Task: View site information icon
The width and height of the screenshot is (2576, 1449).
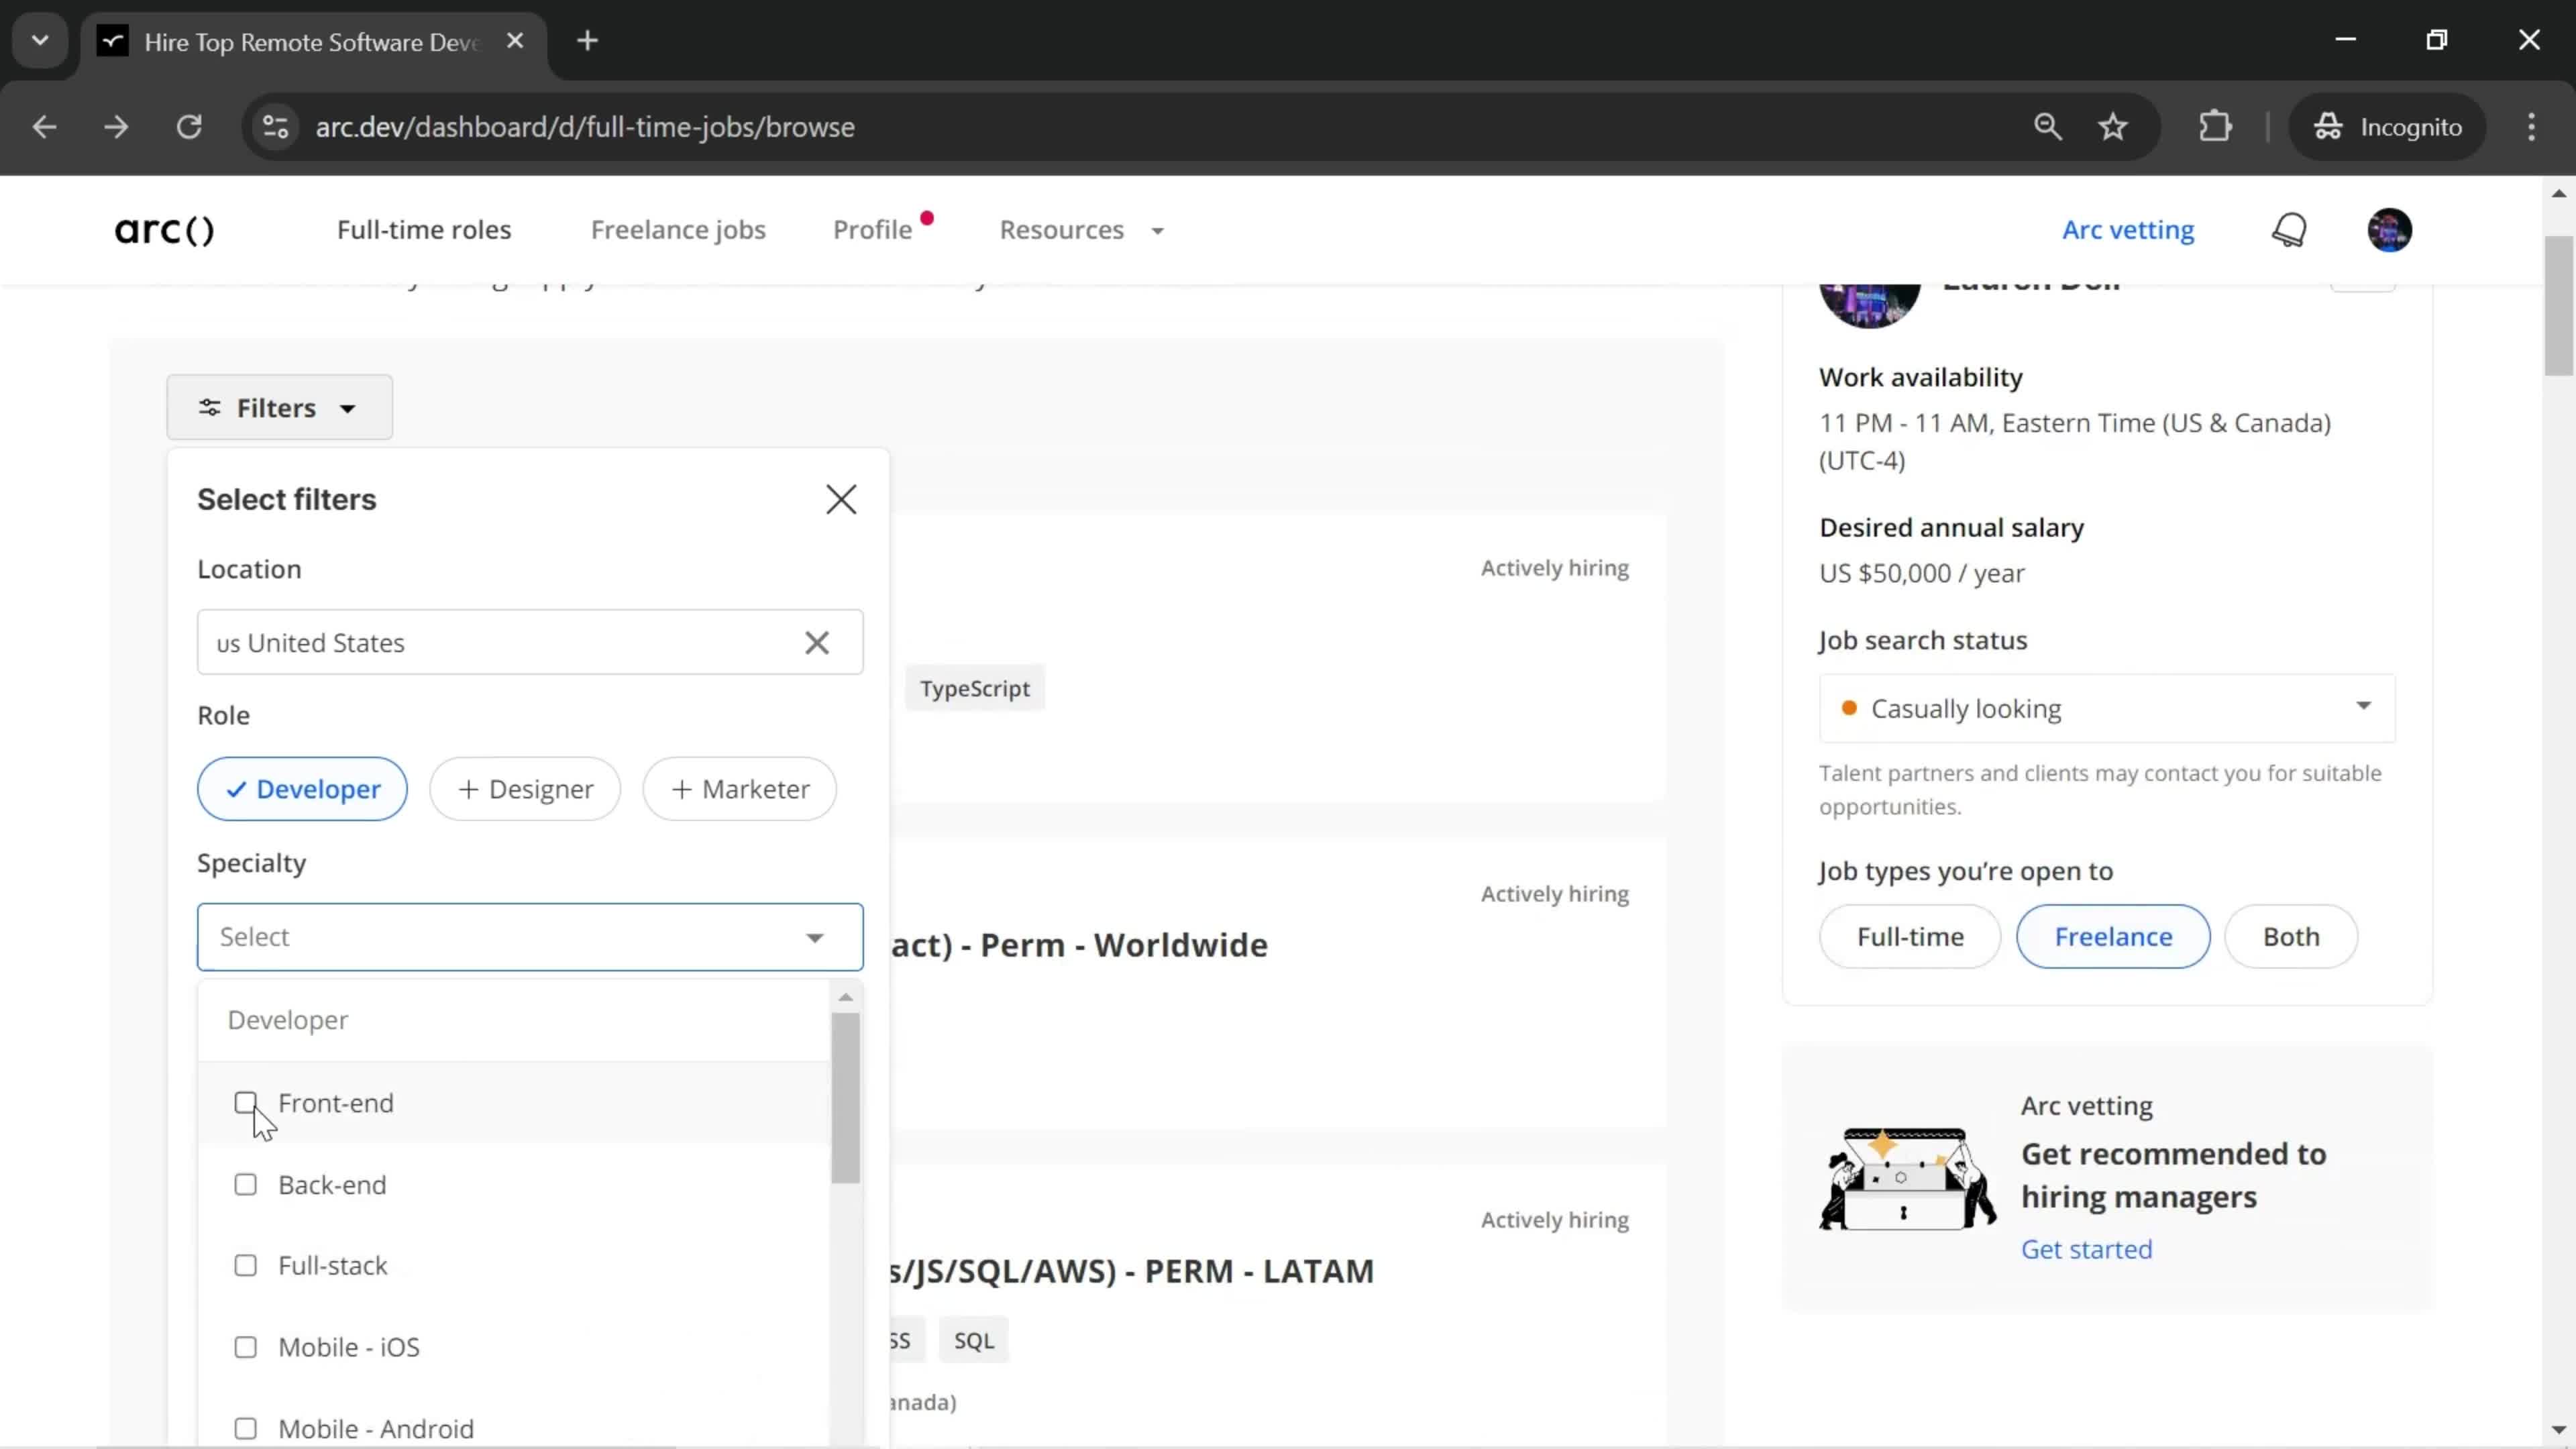Action: [275, 127]
